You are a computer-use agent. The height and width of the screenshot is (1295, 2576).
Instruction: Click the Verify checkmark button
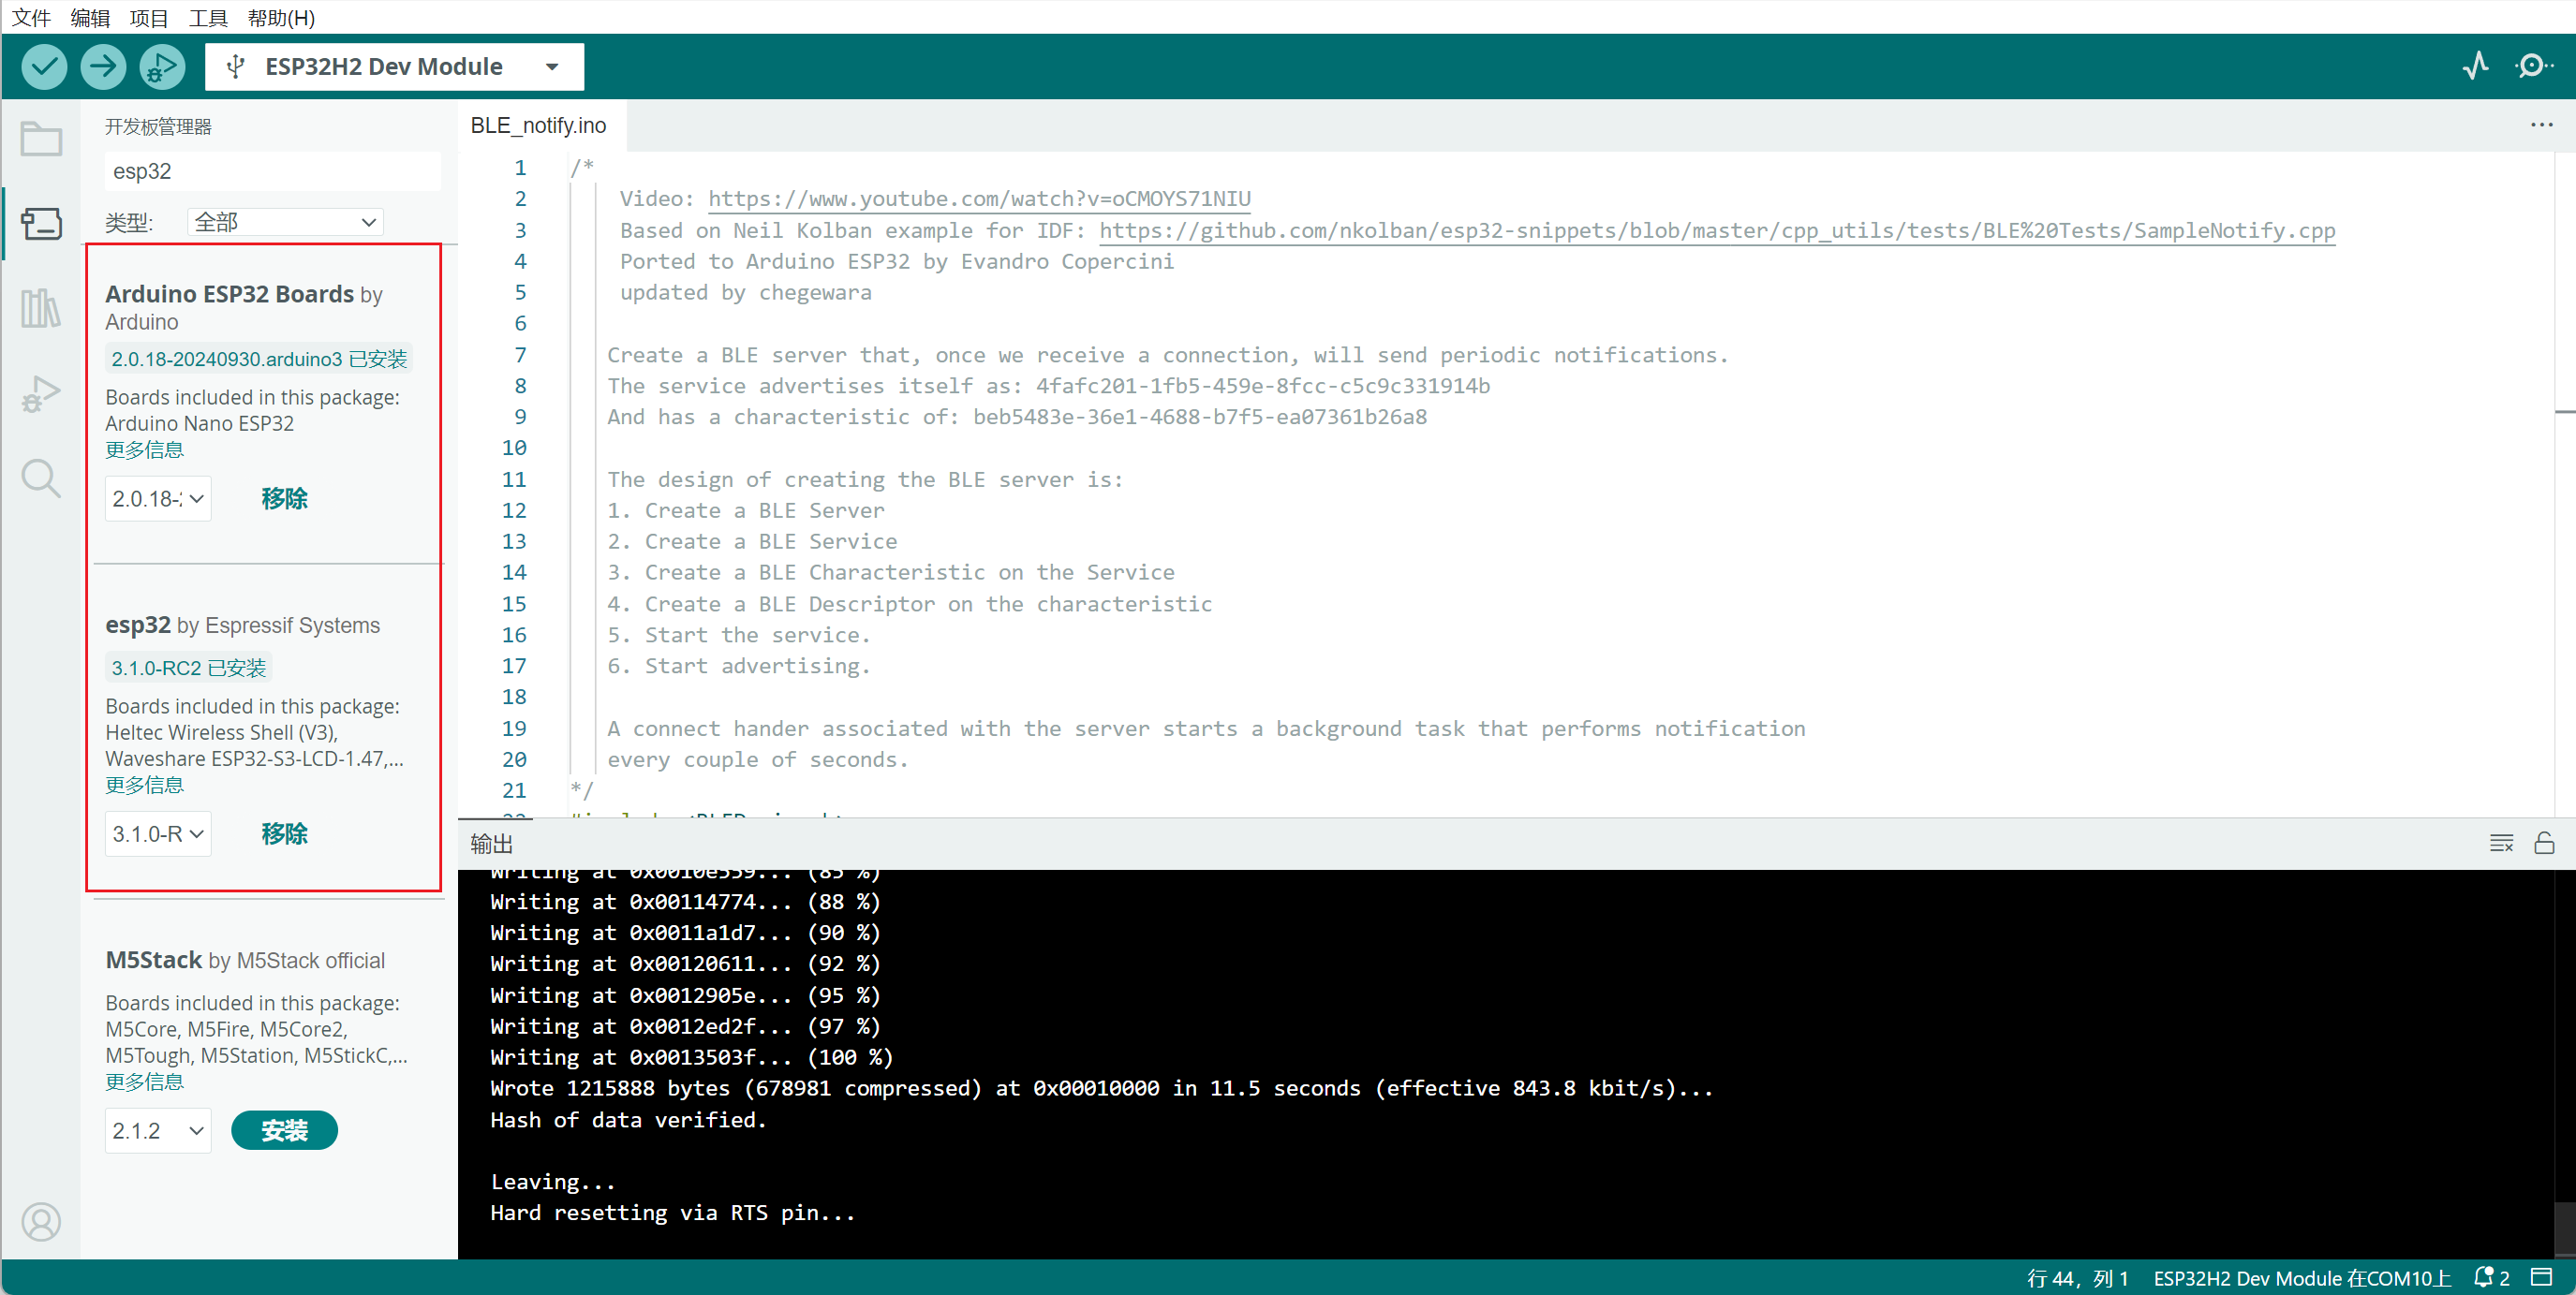(x=44, y=67)
